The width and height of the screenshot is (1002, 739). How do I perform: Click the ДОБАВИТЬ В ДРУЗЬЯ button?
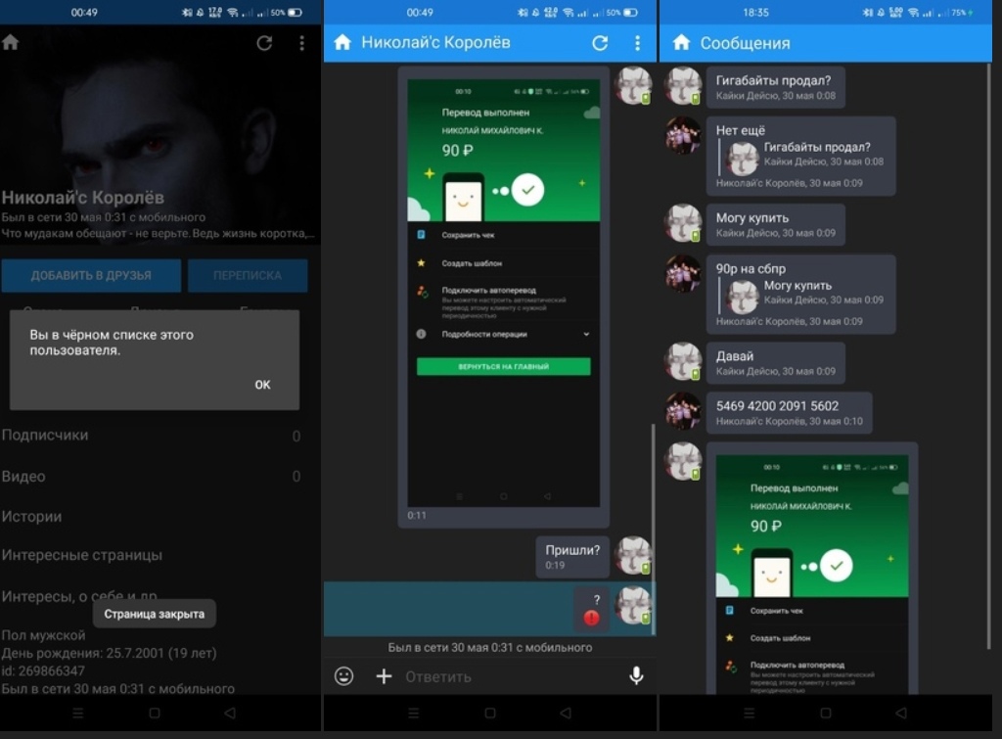pos(91,276)
